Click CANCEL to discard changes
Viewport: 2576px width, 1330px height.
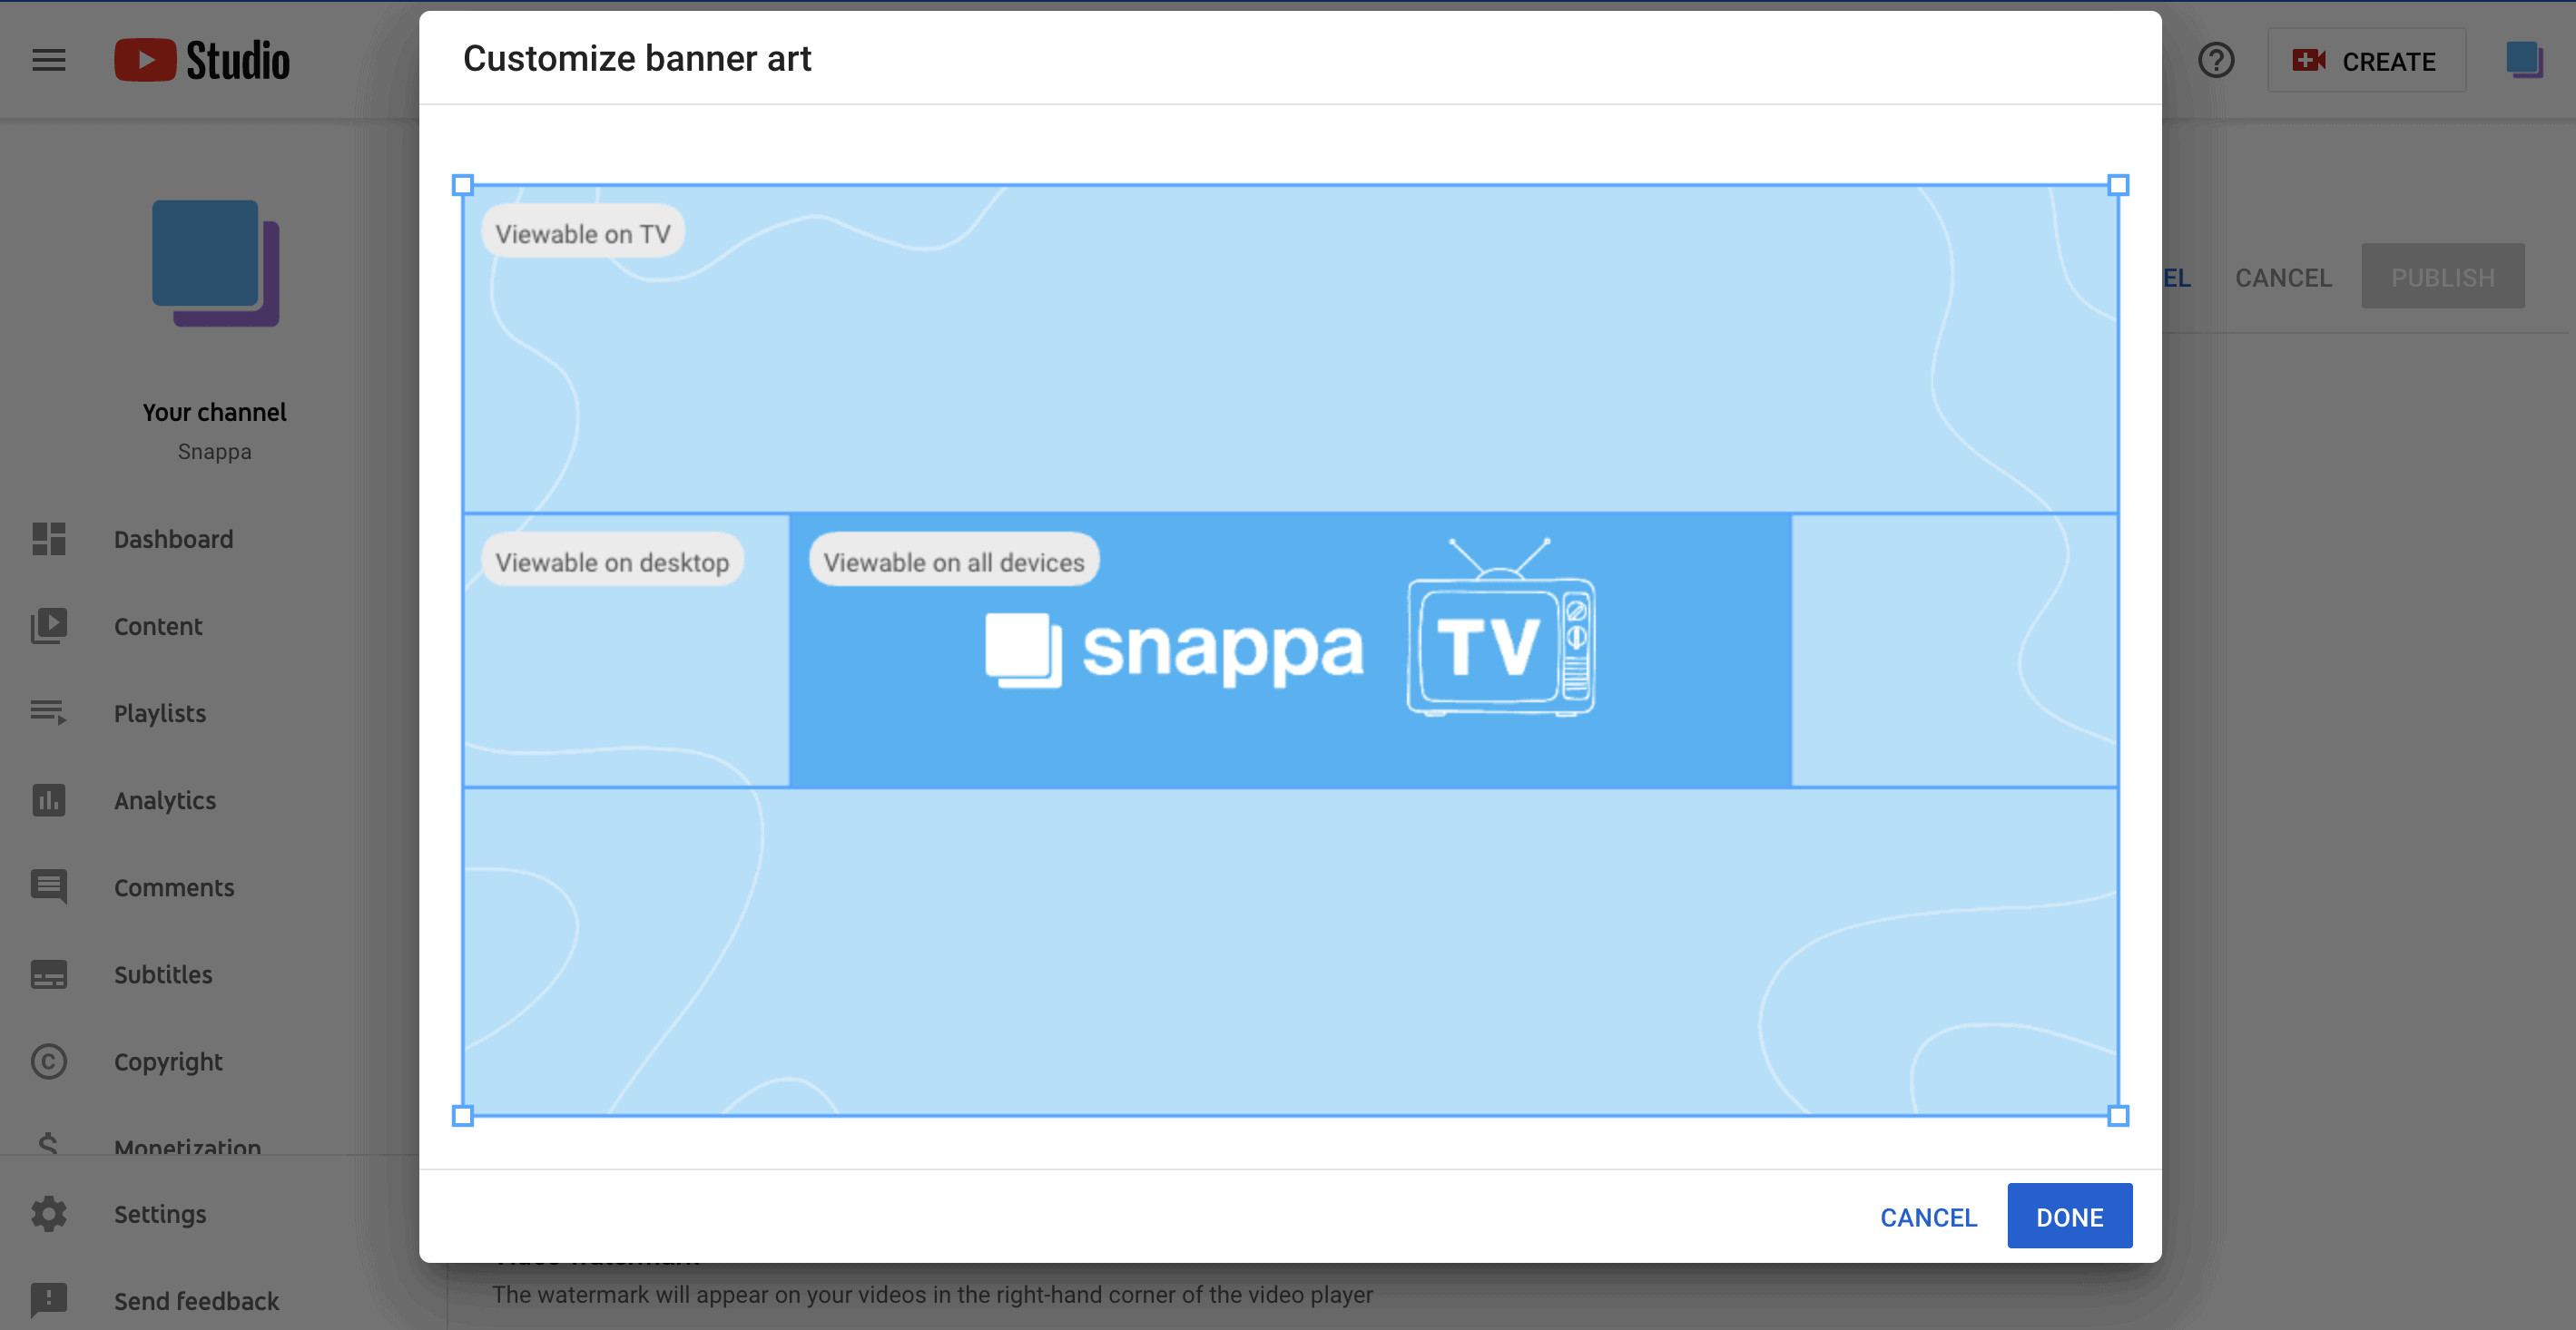pos(1930,1217)
